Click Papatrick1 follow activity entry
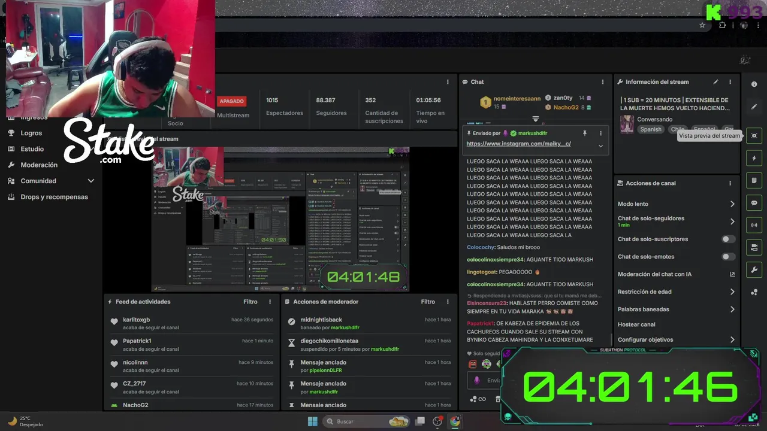 point(191,345)
